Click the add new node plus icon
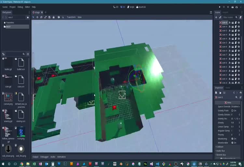The image size is (244, 167). click(216, 17)
